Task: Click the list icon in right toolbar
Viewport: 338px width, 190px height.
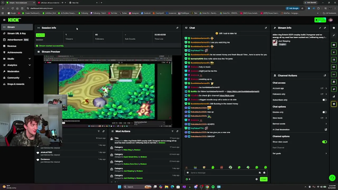Action: click(334, 60)
